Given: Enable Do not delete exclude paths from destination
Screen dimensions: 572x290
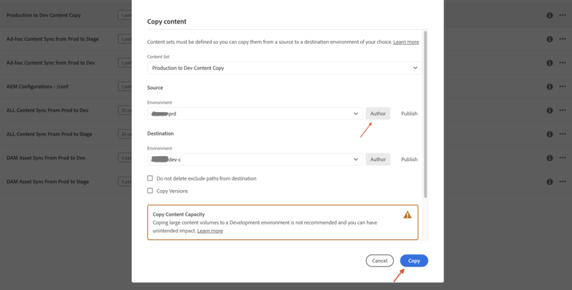Looking at the screenshot, I should click(150, 178).
